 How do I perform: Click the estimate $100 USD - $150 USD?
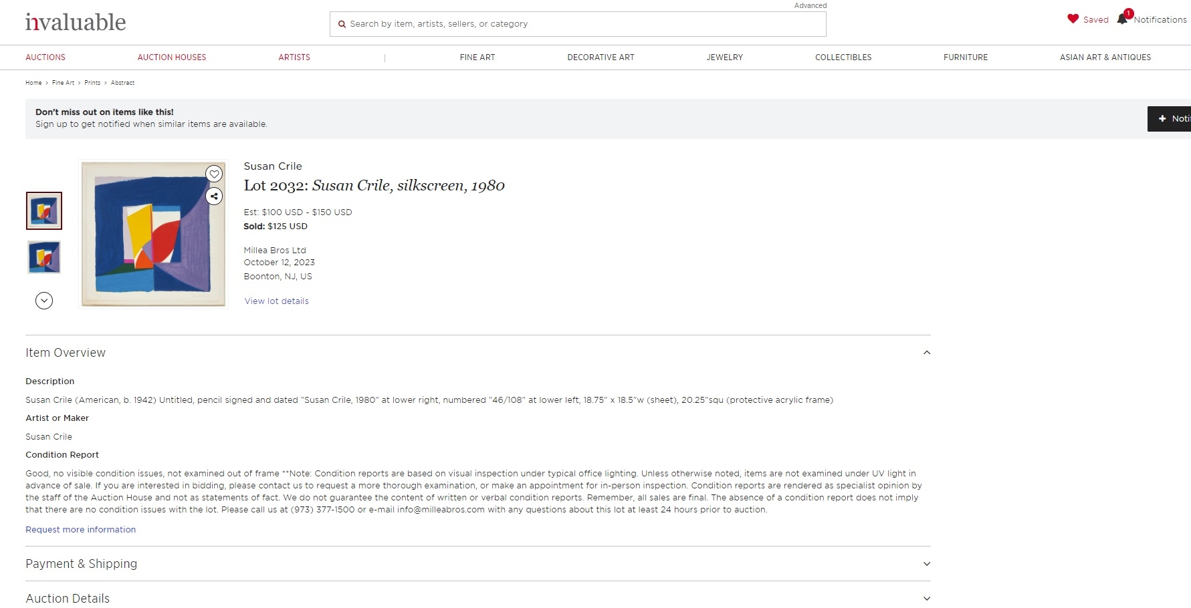[298, 212]
